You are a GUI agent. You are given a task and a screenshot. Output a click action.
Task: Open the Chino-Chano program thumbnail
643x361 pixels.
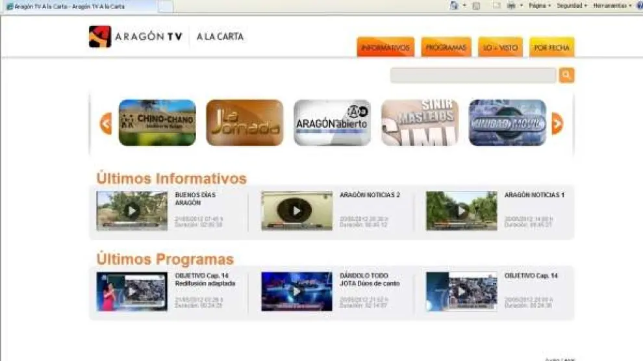pos(157,123)
